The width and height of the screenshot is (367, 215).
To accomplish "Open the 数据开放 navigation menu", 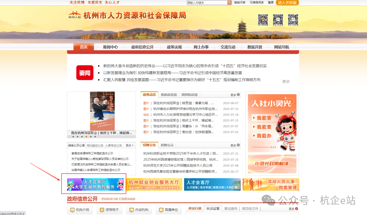I will (255, 47).
